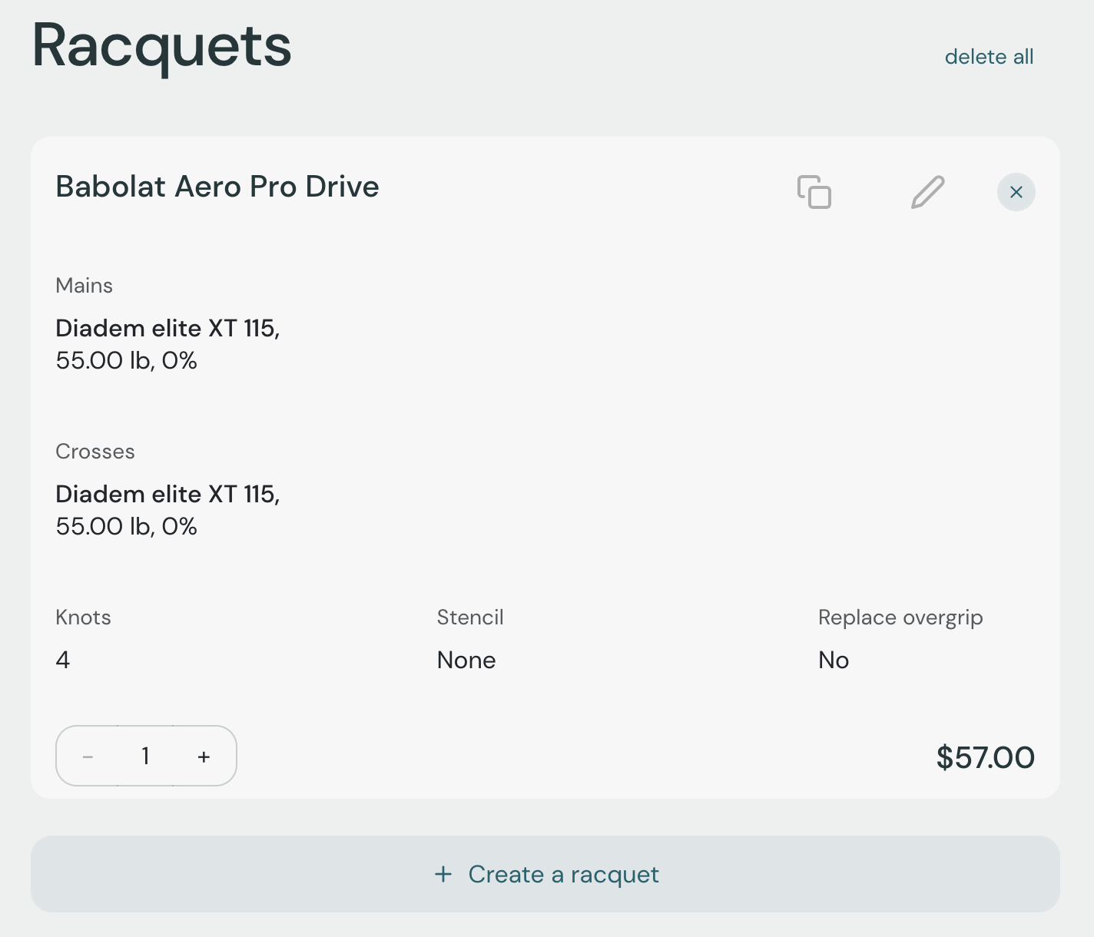This screenshot has height=937, width=1094.
Task: Click the quantity field showing 1
Action: point(145,757)
